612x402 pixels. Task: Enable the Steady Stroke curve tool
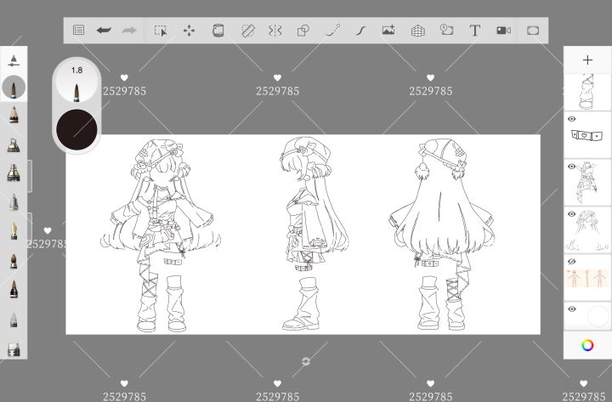(361, 31)
